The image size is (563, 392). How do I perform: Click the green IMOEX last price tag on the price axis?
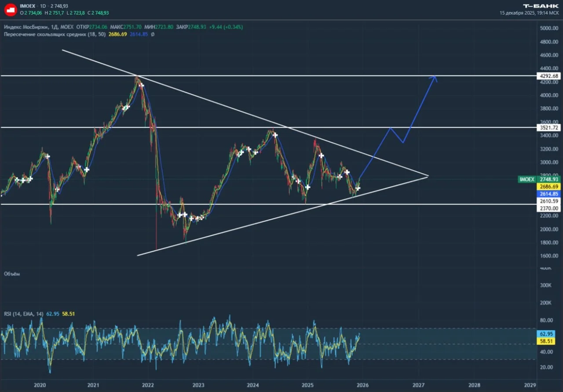pyautogui.click(x=539, y=180)
